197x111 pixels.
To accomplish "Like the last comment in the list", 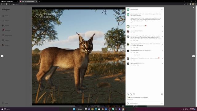I will (x=163, y=64).
